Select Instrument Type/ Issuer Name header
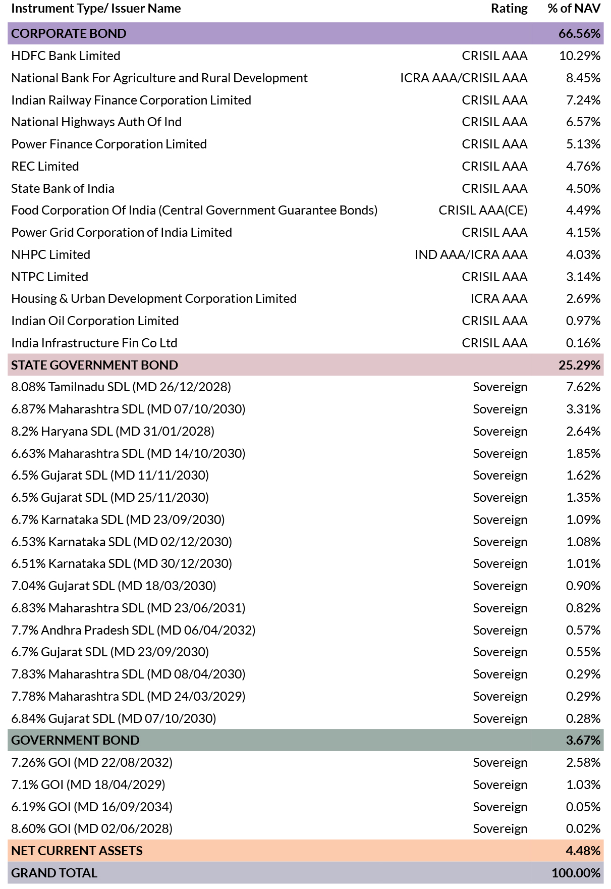The height and width of the screenshot is (889, 611). [96, 9]
